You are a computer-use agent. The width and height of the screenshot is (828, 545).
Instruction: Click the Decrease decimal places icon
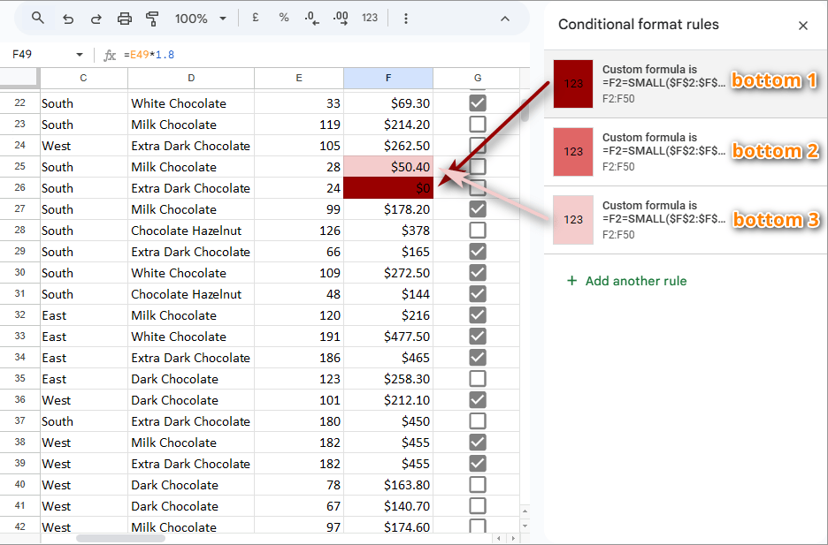pyautogui.click(x=310, y=17)
